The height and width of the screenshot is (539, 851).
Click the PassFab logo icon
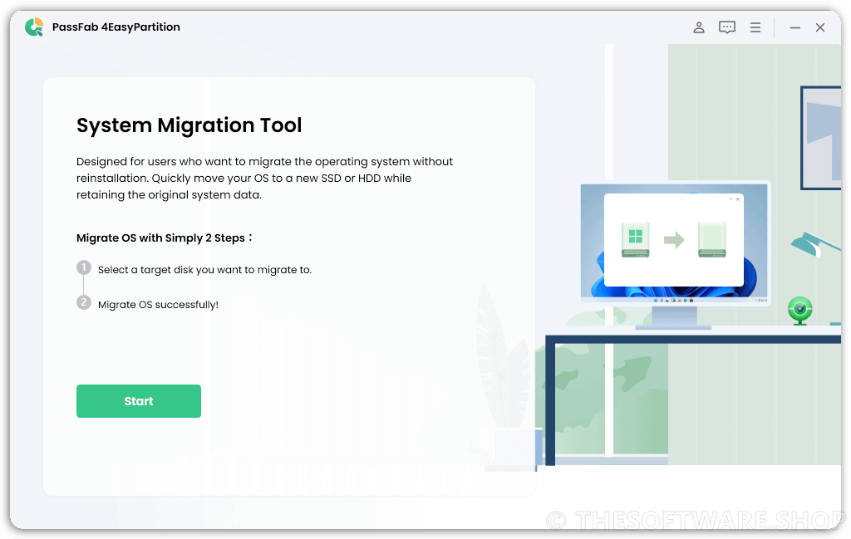pos(34,27)
